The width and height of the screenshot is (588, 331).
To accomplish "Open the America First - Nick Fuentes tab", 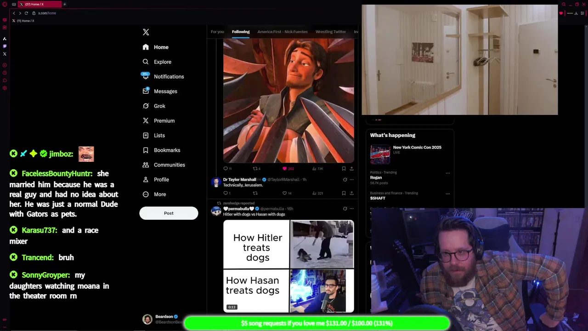I will [x=283, y=32].
